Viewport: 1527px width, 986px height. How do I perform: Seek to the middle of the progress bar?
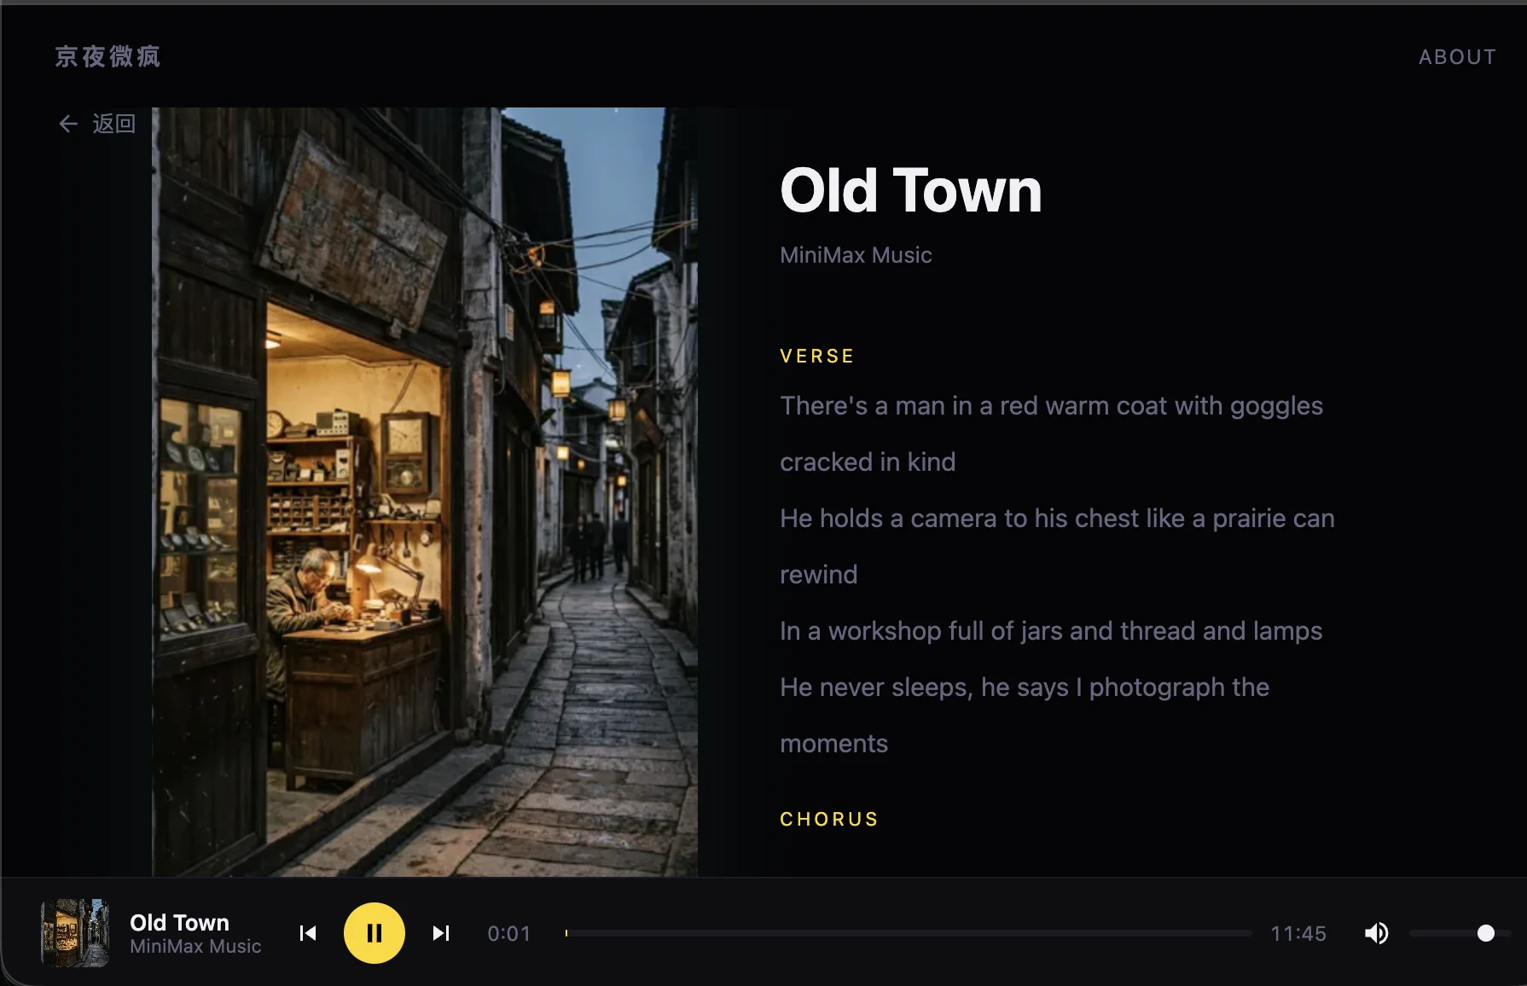pyautogui.click(x=909, y=933)
